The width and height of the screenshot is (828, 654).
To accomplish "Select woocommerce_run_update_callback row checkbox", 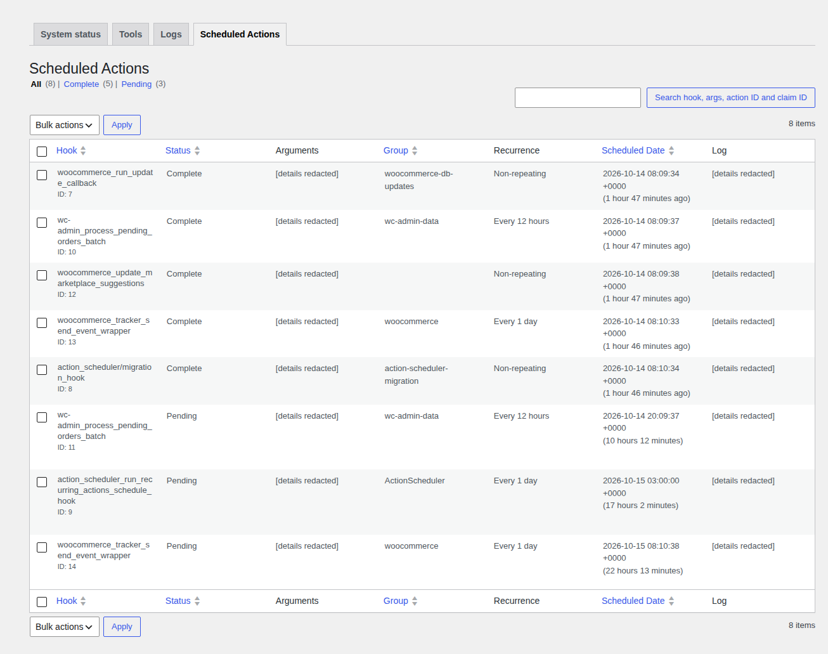I will 42,175.
